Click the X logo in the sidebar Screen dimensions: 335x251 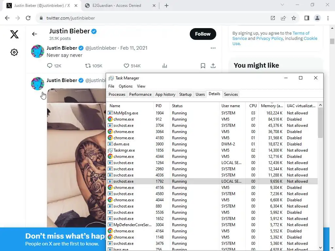tap(14, 34)
